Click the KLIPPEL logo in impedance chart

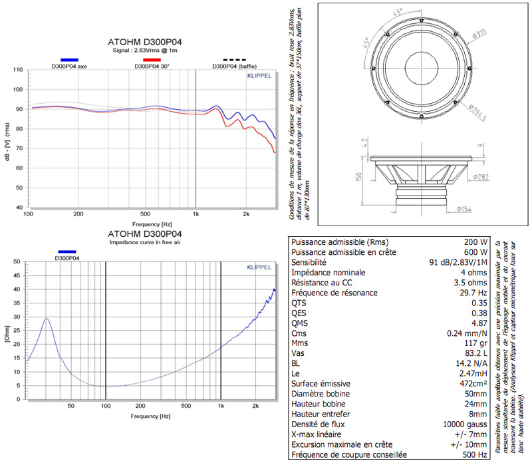pos(259,267)
